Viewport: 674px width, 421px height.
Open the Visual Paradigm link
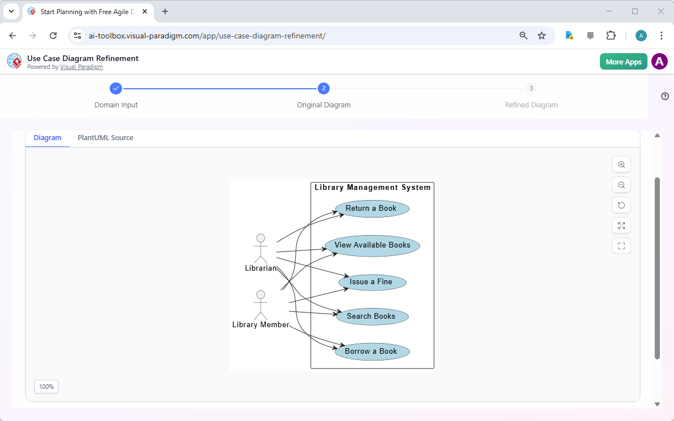pyautogui.click(x=81, y=67)
